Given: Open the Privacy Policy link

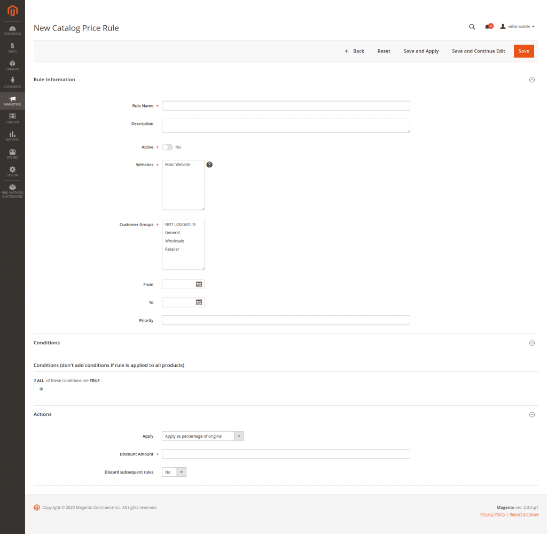Looking at the screenshot, I should click(493, 514).
